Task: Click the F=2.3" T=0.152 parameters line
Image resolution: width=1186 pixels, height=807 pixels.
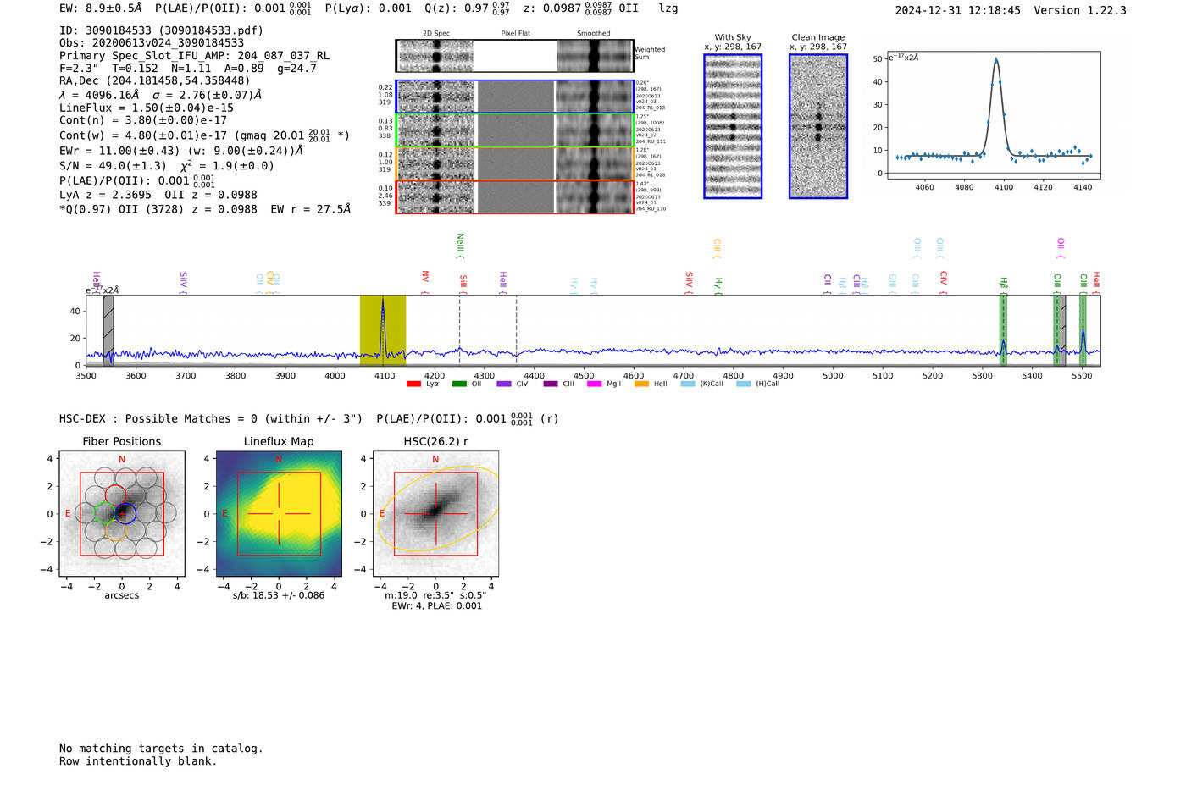Action: (x=188, y=69)
